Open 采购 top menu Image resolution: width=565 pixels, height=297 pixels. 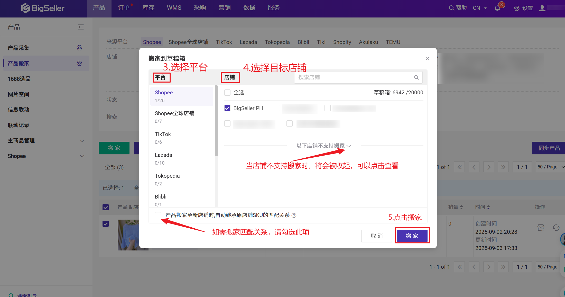[x=200, y=8]
